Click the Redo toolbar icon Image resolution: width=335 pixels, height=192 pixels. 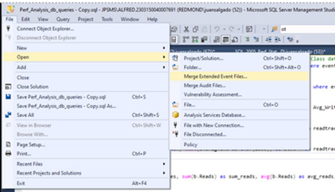[231, 29]
